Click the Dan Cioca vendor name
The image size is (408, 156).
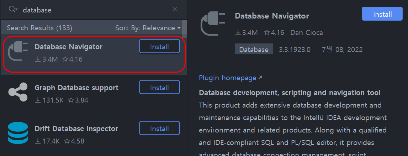(x=307, y=32)
